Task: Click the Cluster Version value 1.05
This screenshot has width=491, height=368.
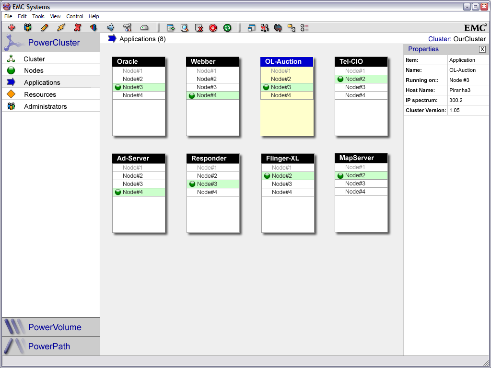Action: tap(455, 110)
